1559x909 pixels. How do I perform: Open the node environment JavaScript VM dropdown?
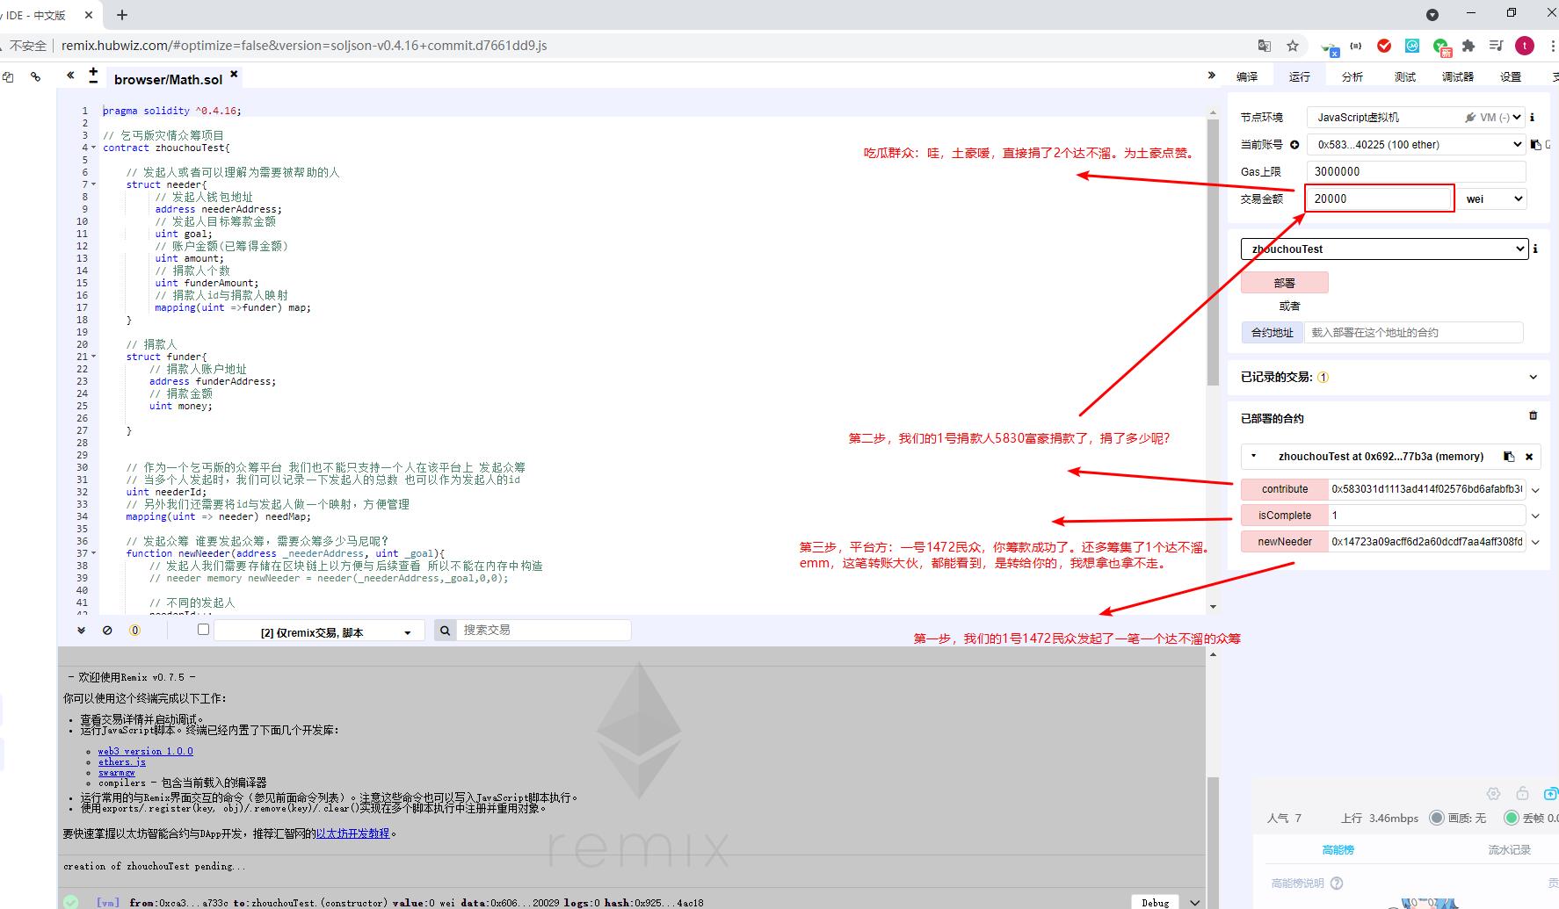(1417, 117)
